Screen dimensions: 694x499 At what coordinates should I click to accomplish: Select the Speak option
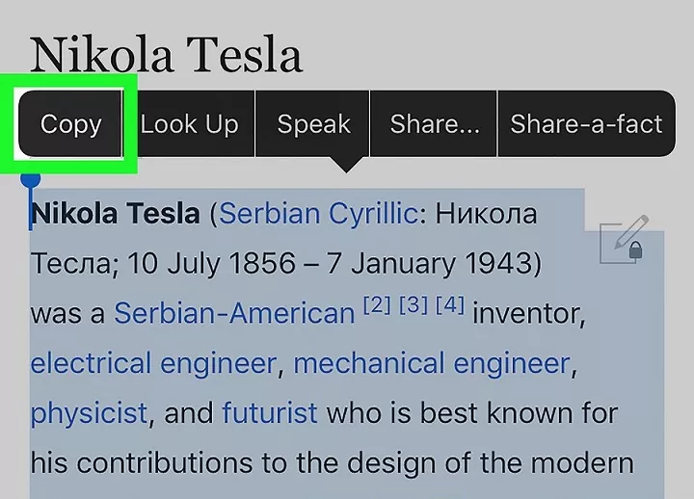tap(313, 124)
